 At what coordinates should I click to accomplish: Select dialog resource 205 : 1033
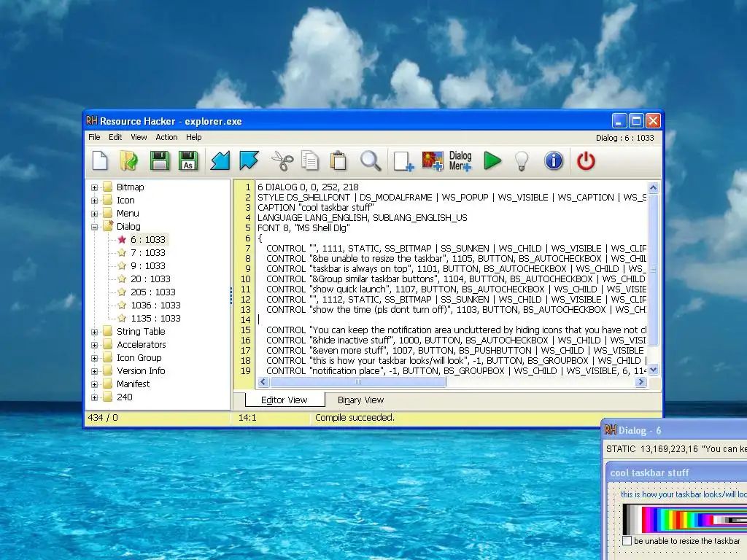[153, 292]
